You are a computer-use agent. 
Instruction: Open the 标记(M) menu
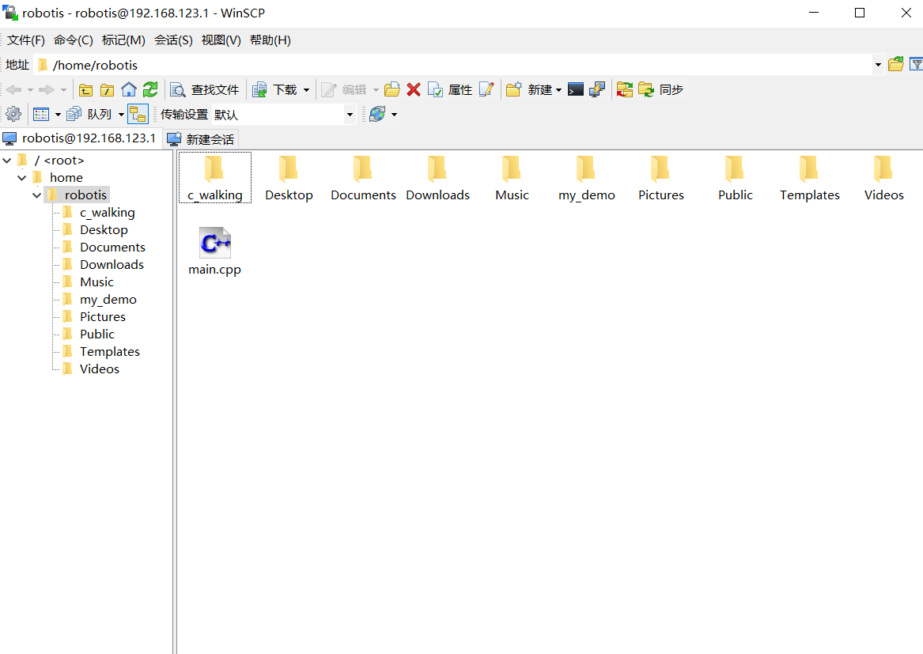pyautogui.click(x=123, y=40)
